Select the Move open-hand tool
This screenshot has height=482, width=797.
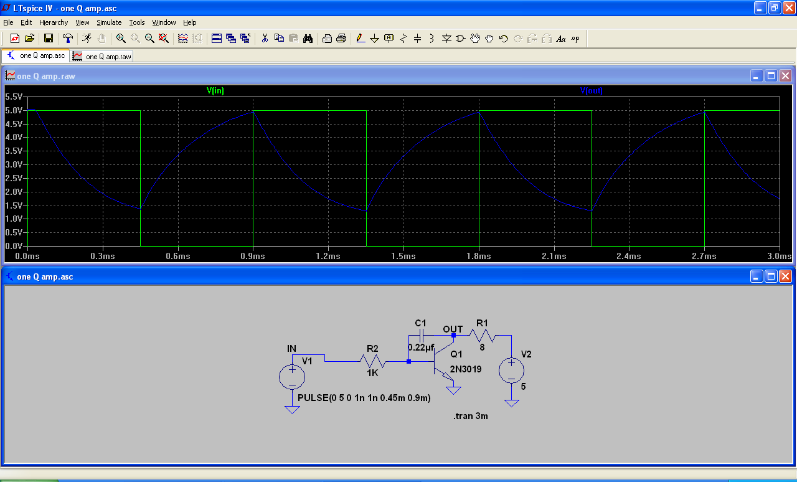click(475, 39)
